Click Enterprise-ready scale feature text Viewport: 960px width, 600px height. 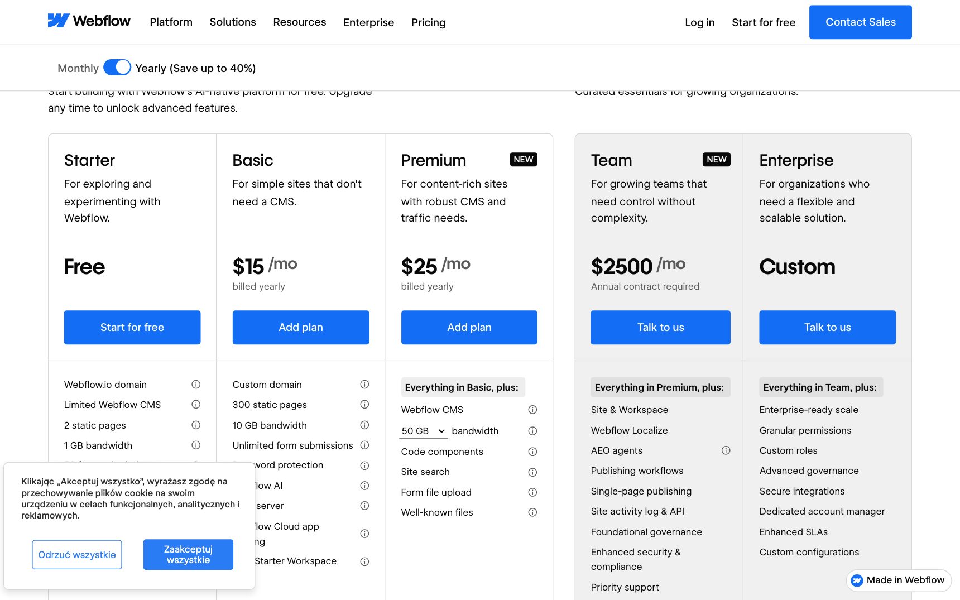[x=809, y=410]
